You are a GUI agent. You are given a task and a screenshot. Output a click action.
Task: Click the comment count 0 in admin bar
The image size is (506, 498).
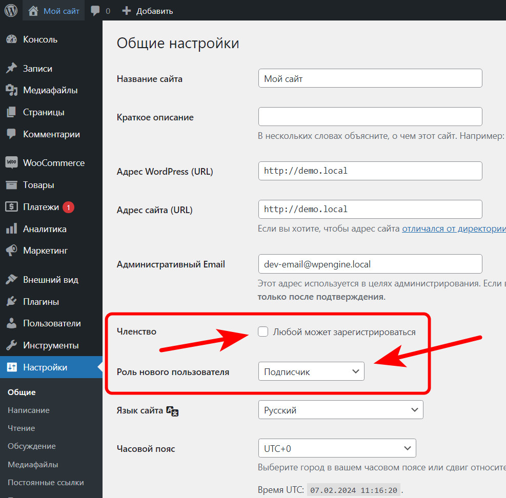point(108,11)
